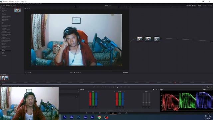Screen dimensions: 213x120
Task: Toggle the Gallery panel button
Action: [3, 5]
